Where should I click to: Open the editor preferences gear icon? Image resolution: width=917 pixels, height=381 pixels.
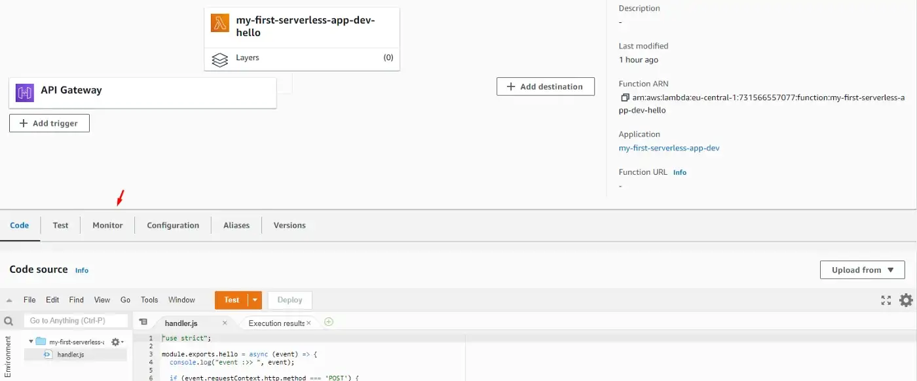click(906, 300)
